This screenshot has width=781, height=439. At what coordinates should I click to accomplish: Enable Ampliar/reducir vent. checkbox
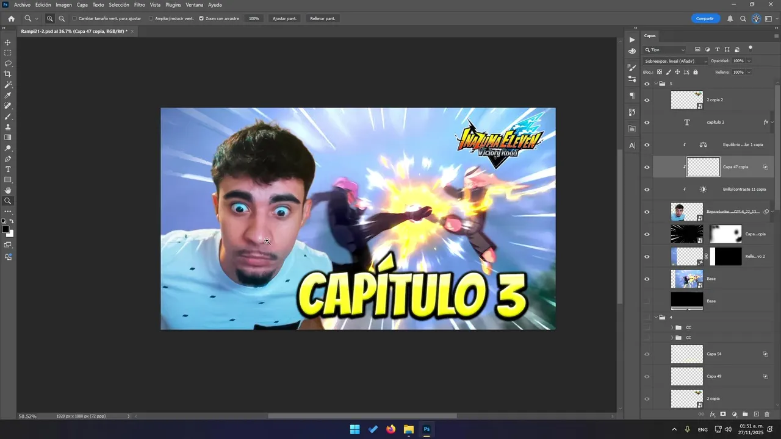click(151, 19)
